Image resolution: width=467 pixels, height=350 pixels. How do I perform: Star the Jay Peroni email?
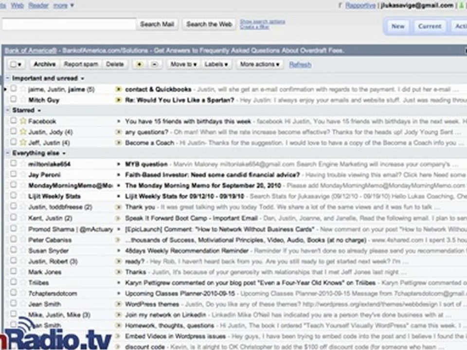pos(23,175)
